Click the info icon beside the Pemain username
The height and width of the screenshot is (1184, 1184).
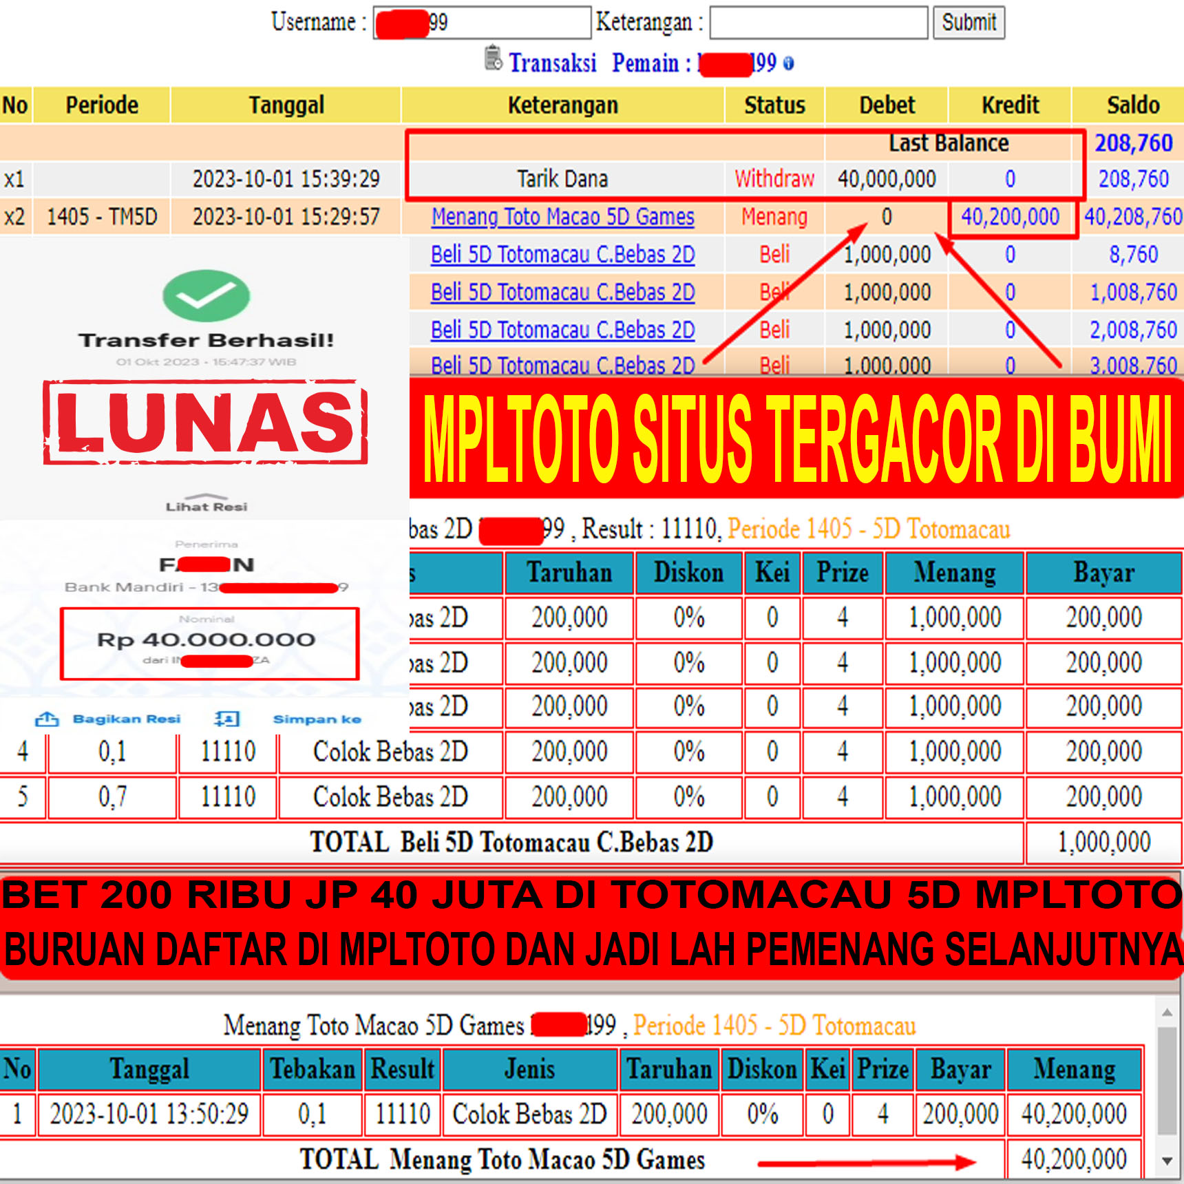(790, 63)
